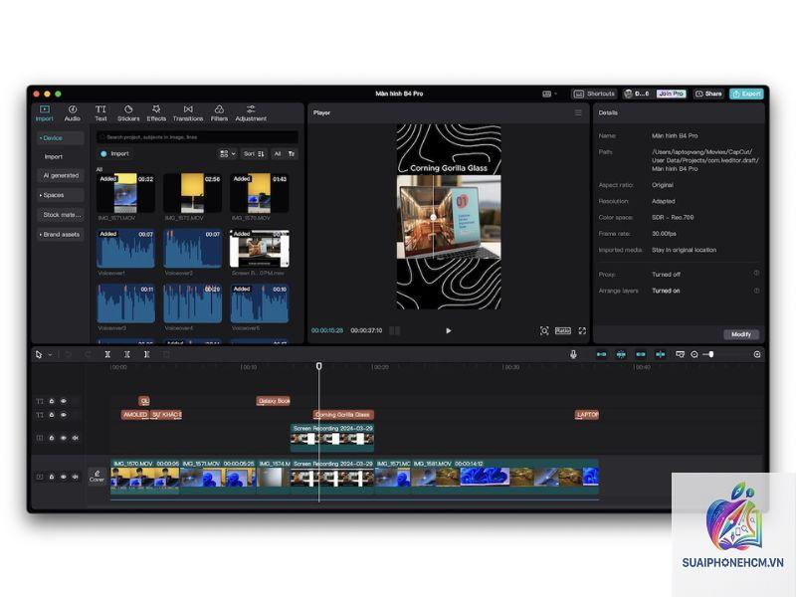
Task: Split the clip at the playhead
Action: coord(107,355)
